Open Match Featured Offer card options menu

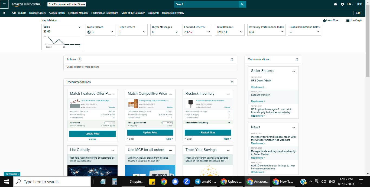(x=113, y=94)
